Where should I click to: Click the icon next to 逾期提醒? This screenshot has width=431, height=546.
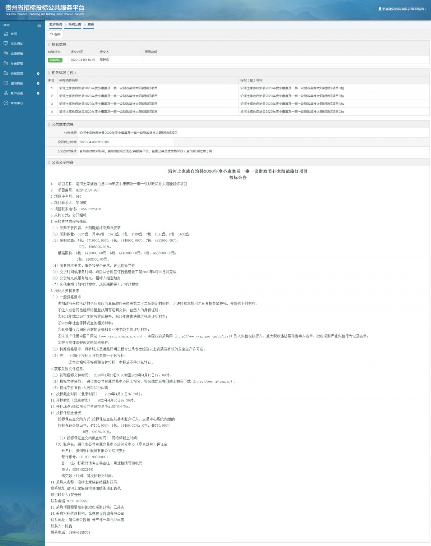pyautogui.click(x=6, y=54)
